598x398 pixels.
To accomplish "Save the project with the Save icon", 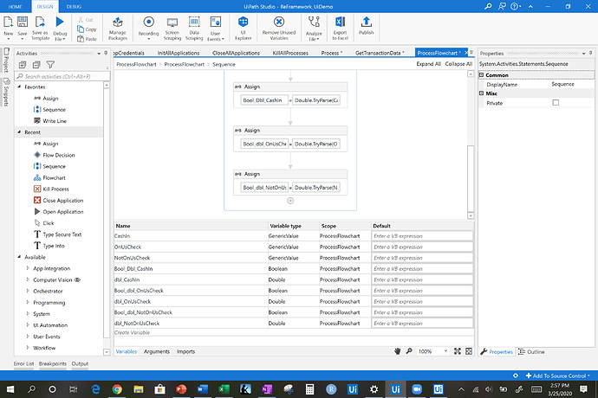I will pyautogui.click(x=23, y=26).
